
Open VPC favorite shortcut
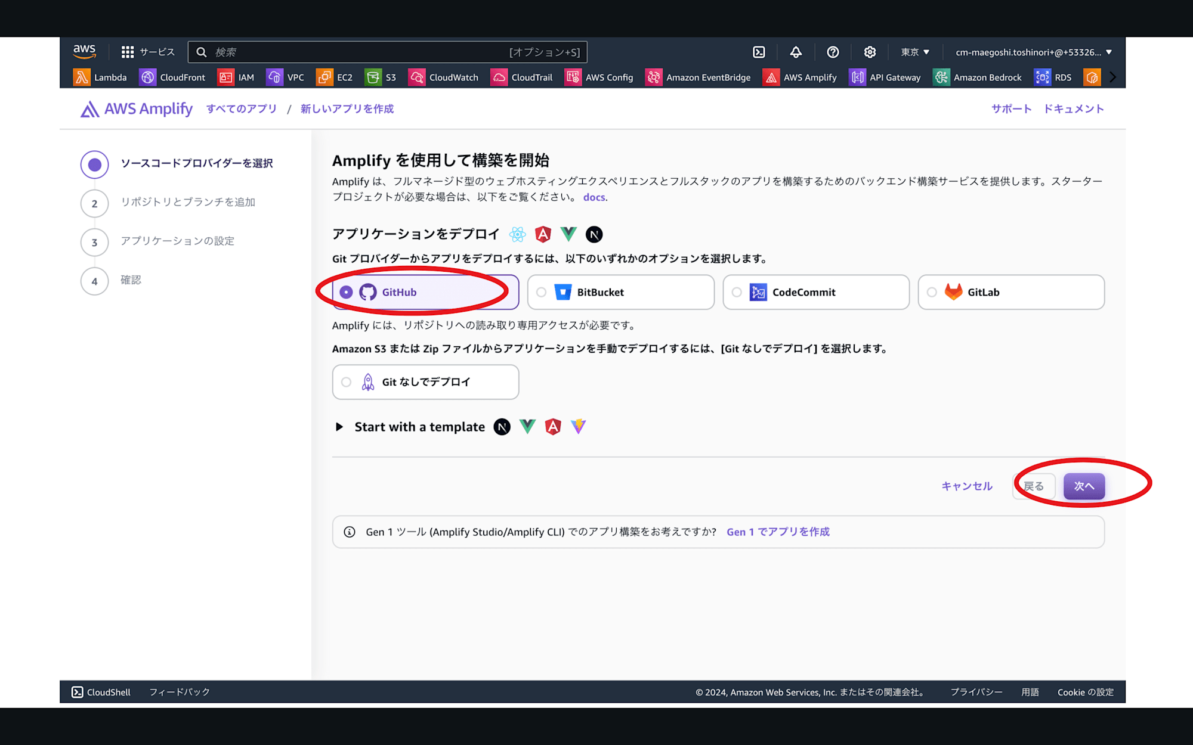285,77
